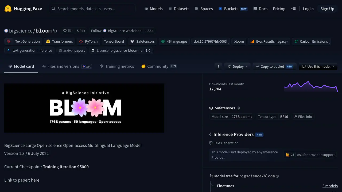
Task: Open the Use this model dropdown
Action: click(318, 66)
